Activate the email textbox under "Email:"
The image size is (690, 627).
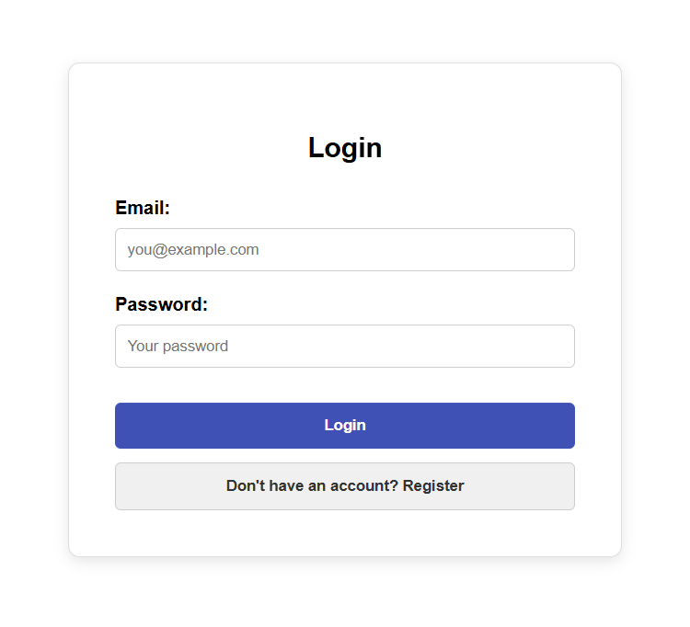pos(344,250)
